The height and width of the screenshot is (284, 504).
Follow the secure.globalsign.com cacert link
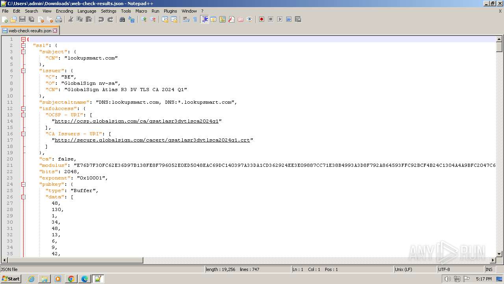coord(152,140)
